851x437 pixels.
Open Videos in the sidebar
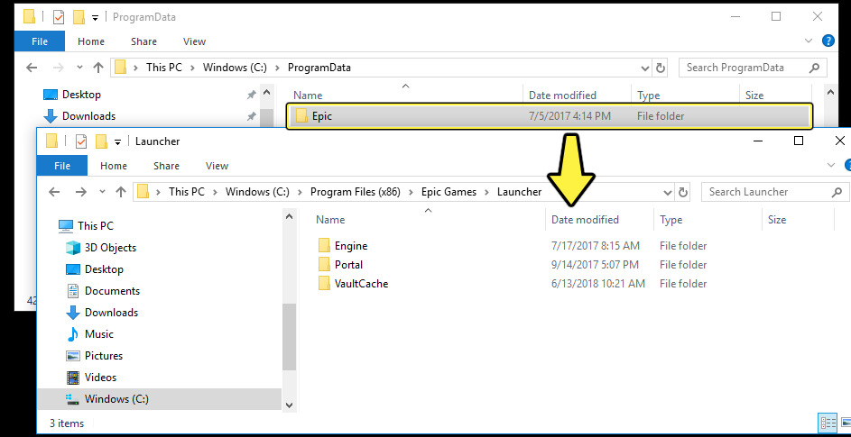91,378
